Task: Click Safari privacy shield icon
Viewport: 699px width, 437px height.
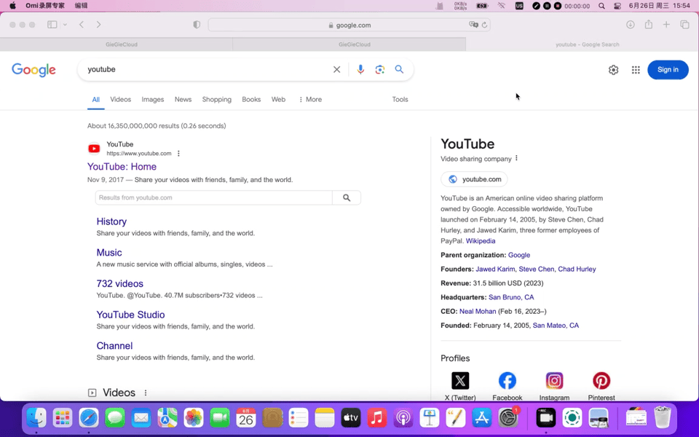Action: click(197, 25)
